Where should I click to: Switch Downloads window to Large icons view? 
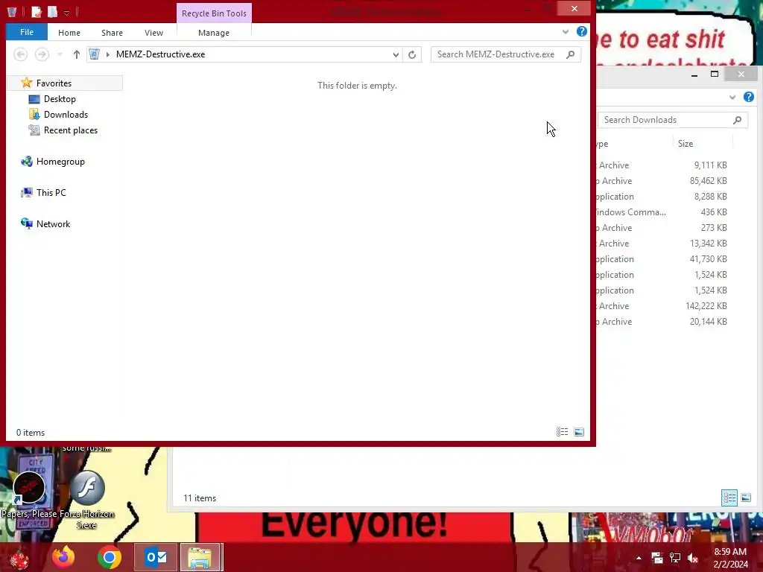[x=745, y=498]
